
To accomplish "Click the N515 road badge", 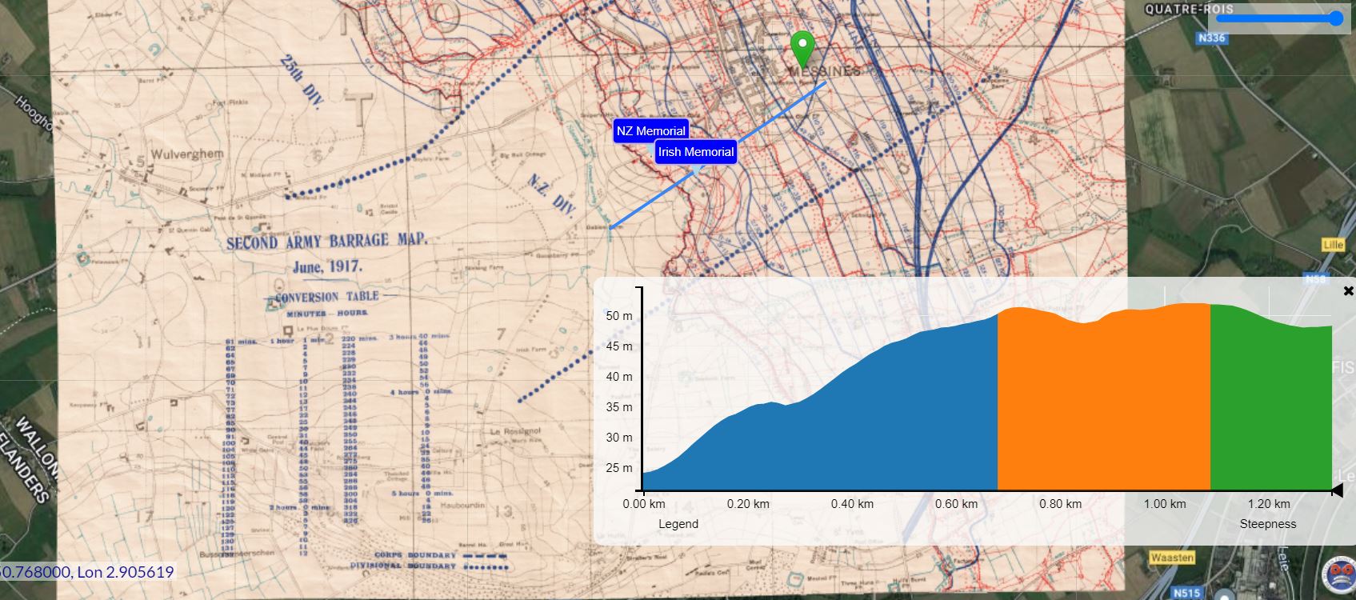I will click(x=1186, y=593).
